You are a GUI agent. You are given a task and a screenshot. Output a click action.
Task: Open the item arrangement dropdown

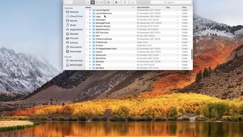[109, 2]
